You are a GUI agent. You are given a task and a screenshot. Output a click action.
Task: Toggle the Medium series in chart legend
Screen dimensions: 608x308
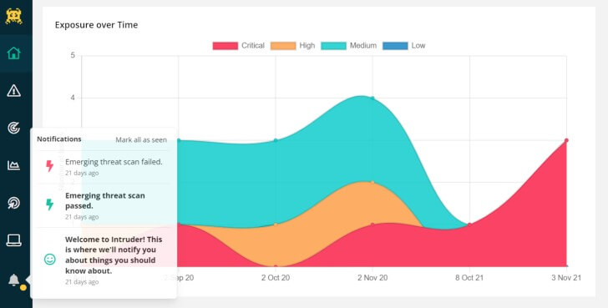click(348, 46)
